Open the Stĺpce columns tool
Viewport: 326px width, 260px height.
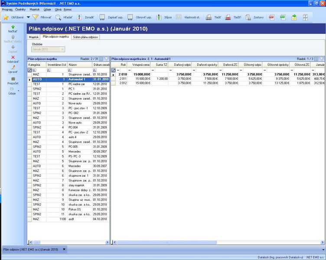pos(159,17)
